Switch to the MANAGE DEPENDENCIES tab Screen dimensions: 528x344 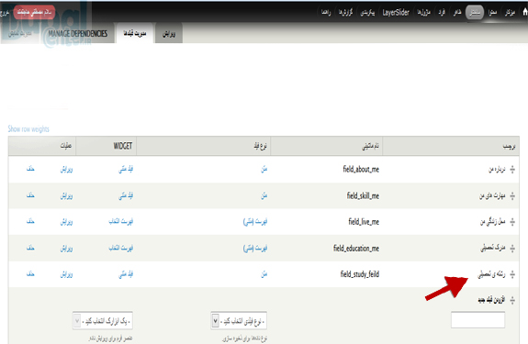(78, 34)
